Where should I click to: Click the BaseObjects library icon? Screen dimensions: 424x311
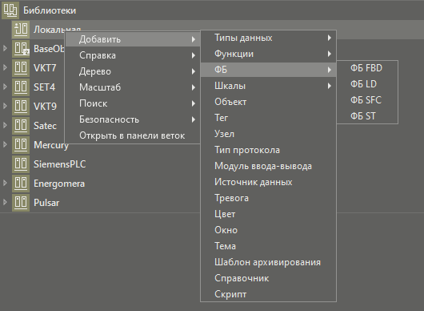click(x=21, y=48)
